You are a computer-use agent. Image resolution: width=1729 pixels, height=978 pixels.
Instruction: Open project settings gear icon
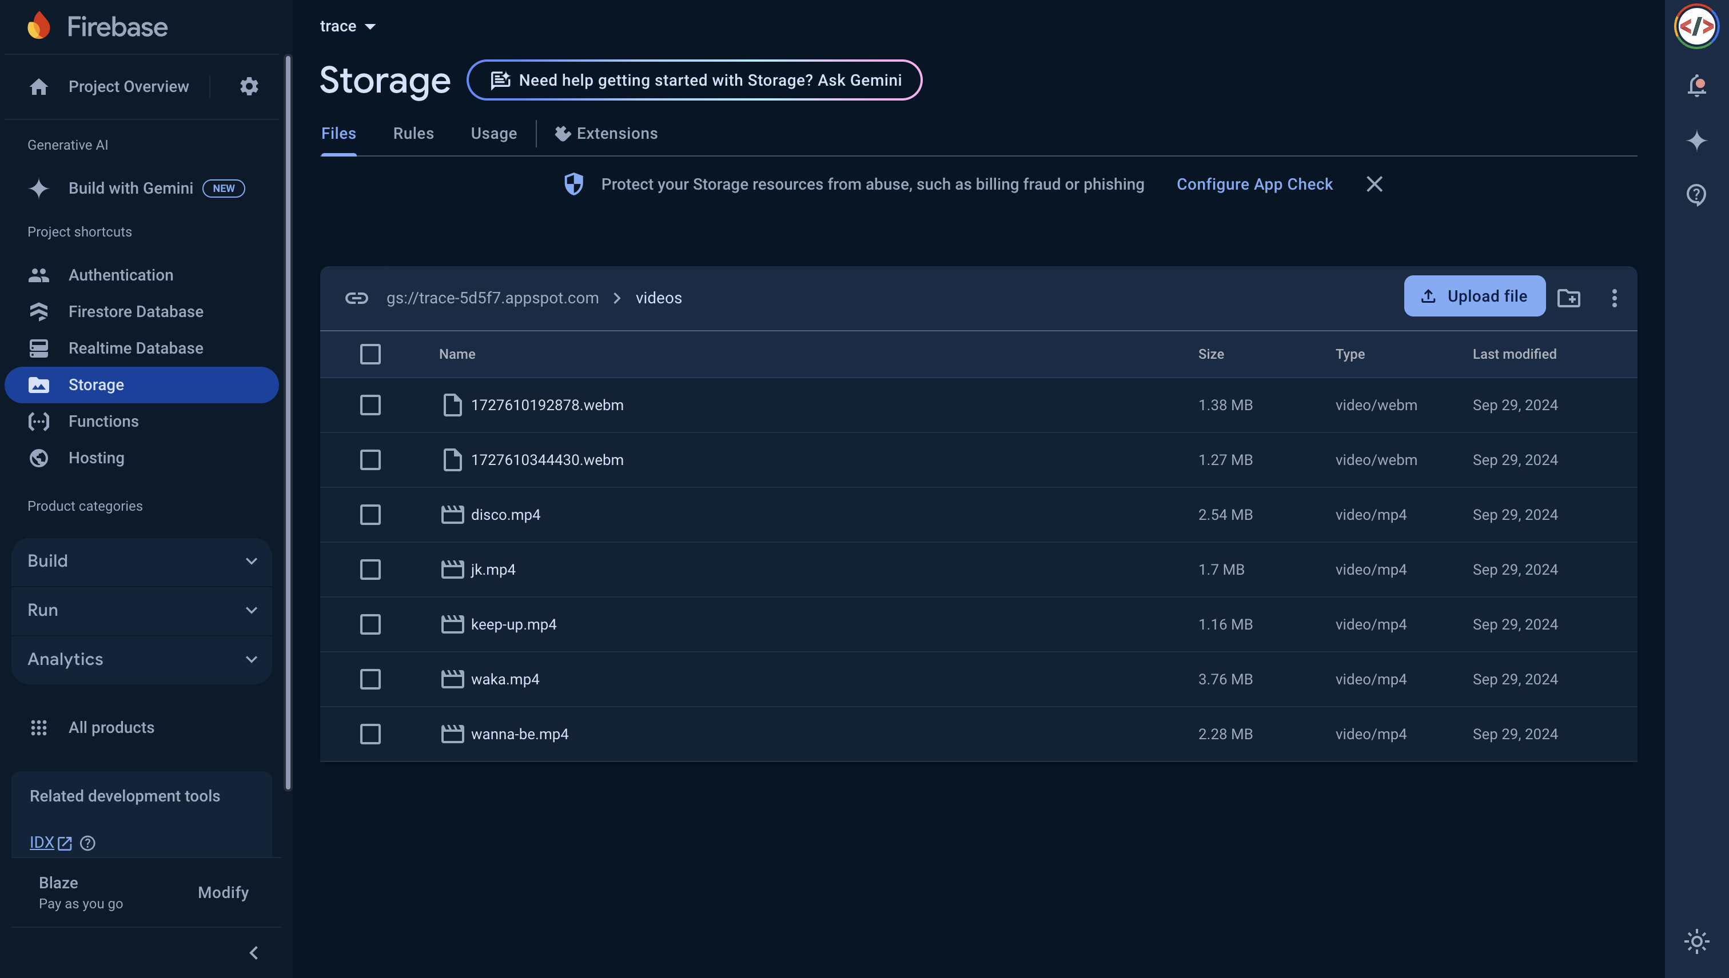click(x=249, y=87)
